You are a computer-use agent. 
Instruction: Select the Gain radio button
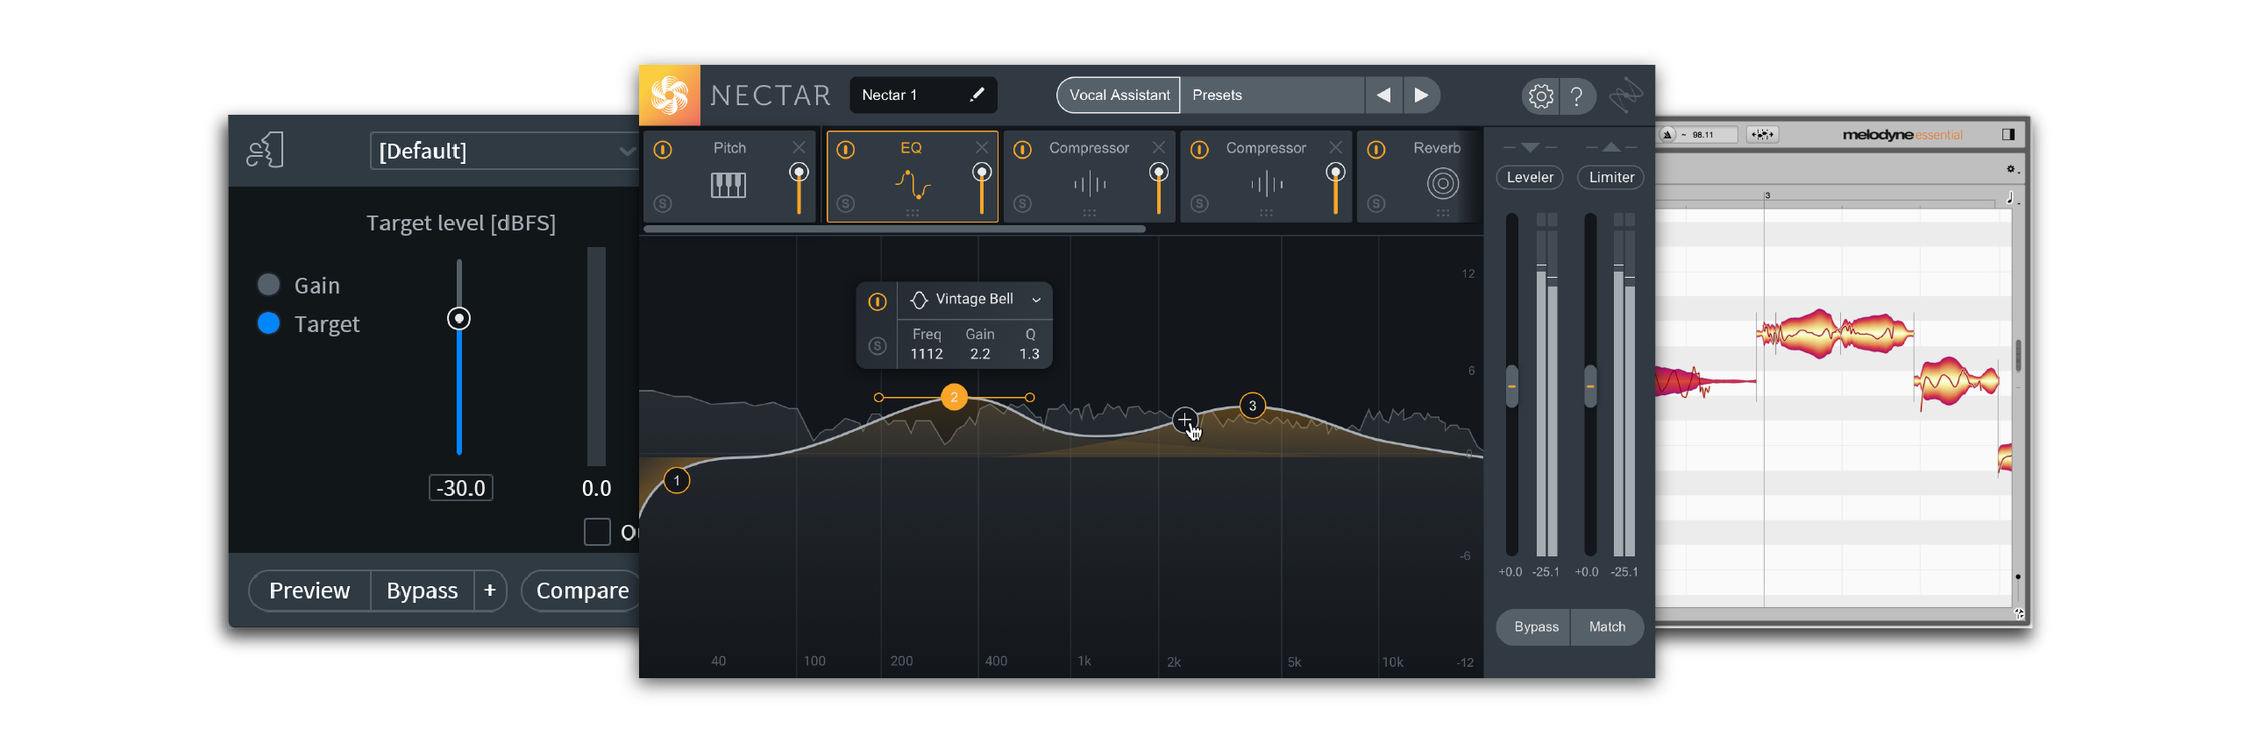(268, 285)
